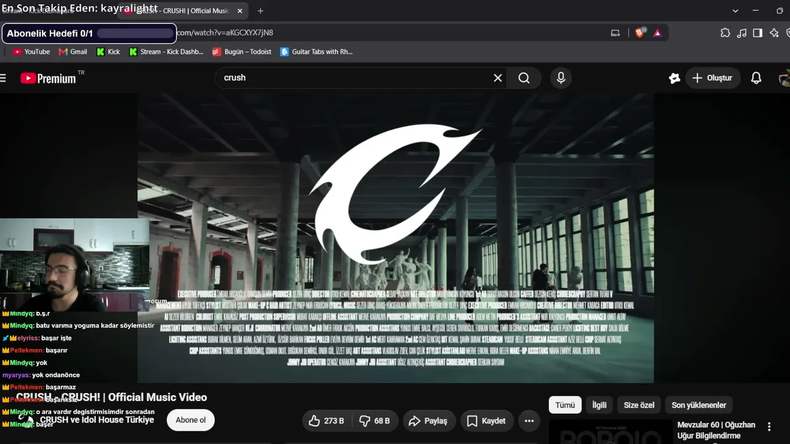Open the Bugün – Todoist bookmark
790x444 pixels.
point(242,52)
